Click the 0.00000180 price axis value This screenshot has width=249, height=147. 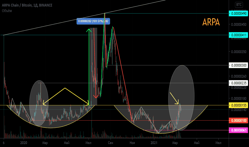pos(239,99)
